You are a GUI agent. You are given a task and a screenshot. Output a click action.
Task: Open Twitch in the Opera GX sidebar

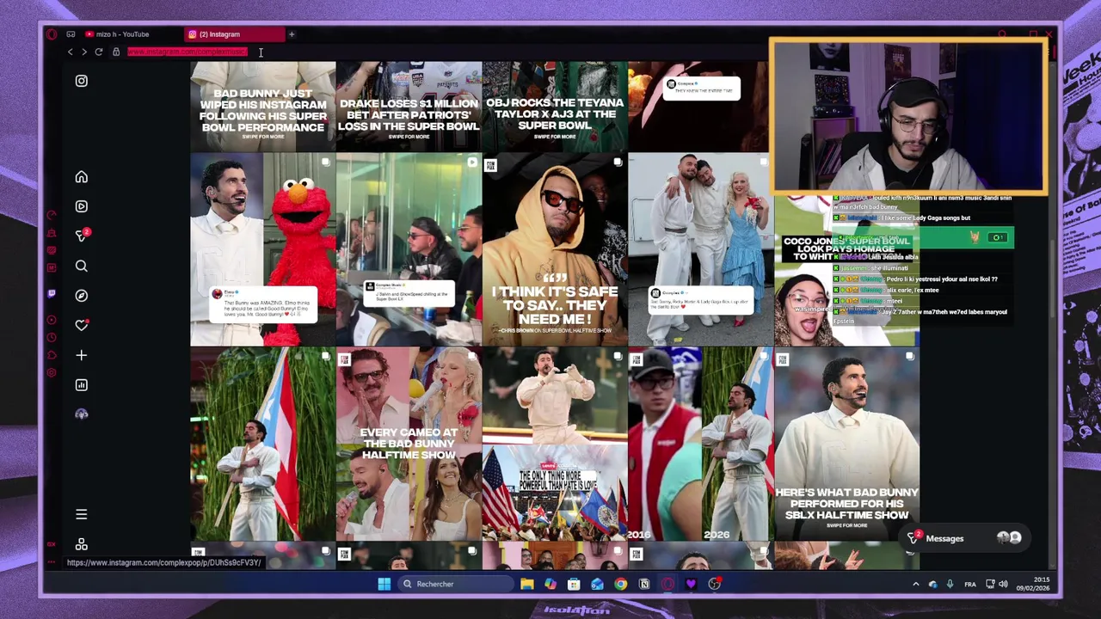coord(52,293)
